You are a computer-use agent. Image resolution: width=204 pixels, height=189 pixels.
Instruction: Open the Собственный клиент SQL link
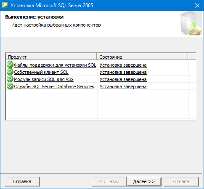point(41,72)
